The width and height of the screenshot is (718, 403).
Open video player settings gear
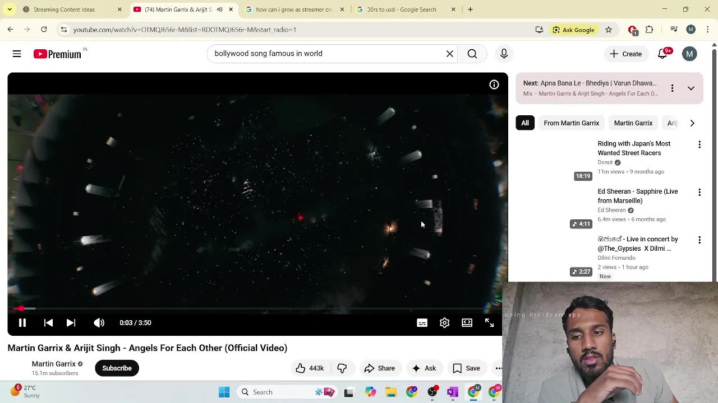(445, 323)
